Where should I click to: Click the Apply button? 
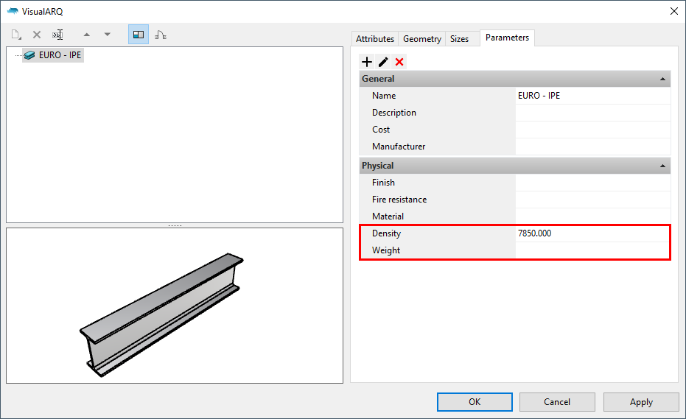pyautogui.click(x=641, y=402)
